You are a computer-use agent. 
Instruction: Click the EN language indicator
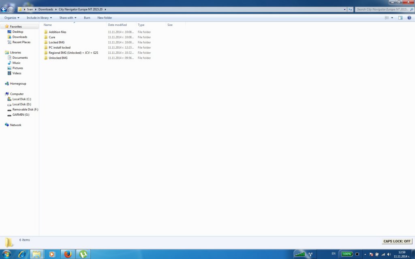pos(334,254)
